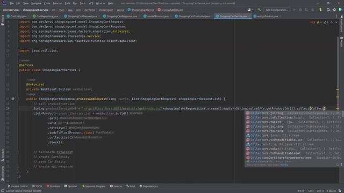Open the Refactor menu
Screen dimensions: 344x193
click(57, 3)
